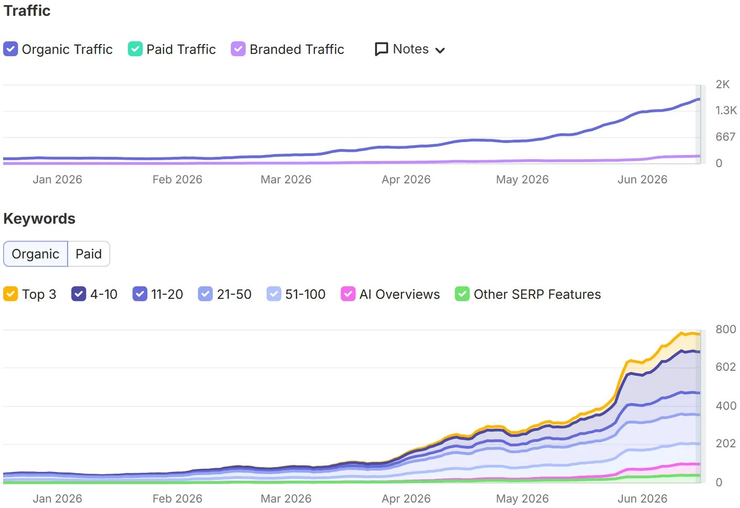Uncheck the Organic Traffic checkbox
Viewport: 740px width, 508px height.
(10, 49)
